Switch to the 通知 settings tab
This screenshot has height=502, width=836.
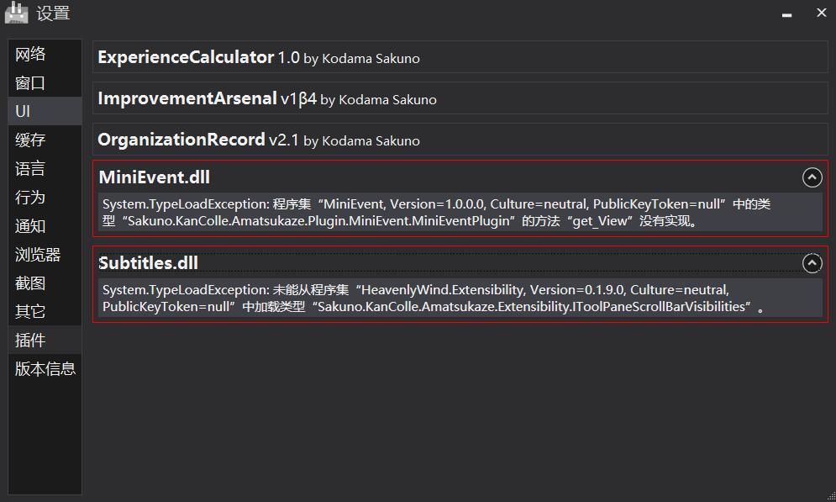(45, 226)
